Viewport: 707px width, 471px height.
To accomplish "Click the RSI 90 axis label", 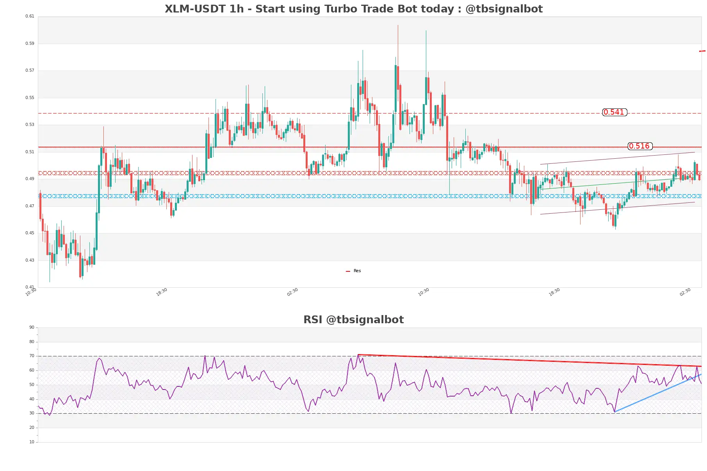I will (32, 328).
